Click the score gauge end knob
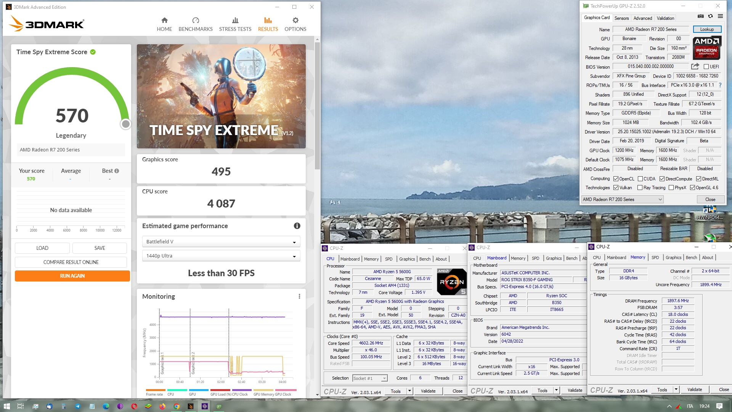 (125, 124)
